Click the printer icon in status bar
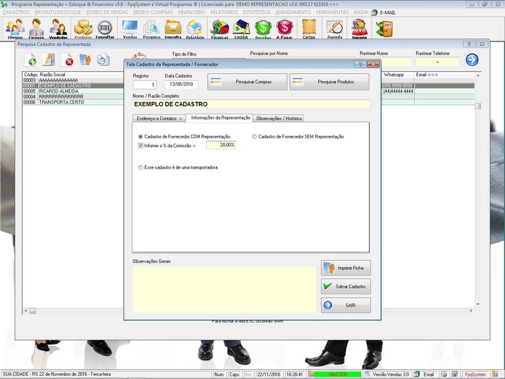The width and height of the screenshot is (505, 379). [x=444, y=374]
